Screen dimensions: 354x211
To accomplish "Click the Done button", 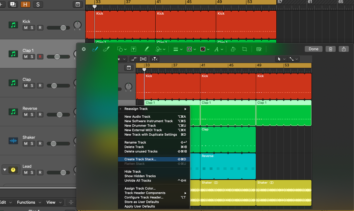I will (313, 49).
